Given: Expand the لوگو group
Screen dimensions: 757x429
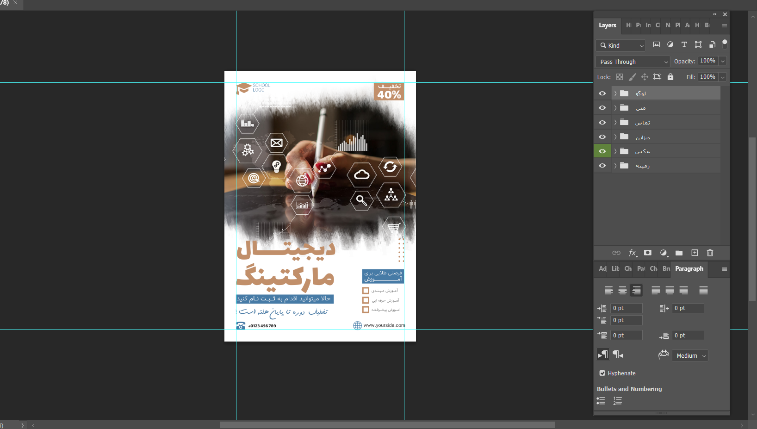Looking at the screenshot, I should [x=615, y=93].
